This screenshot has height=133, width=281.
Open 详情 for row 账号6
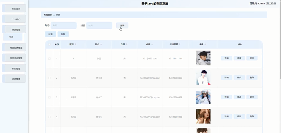point(227,116)
